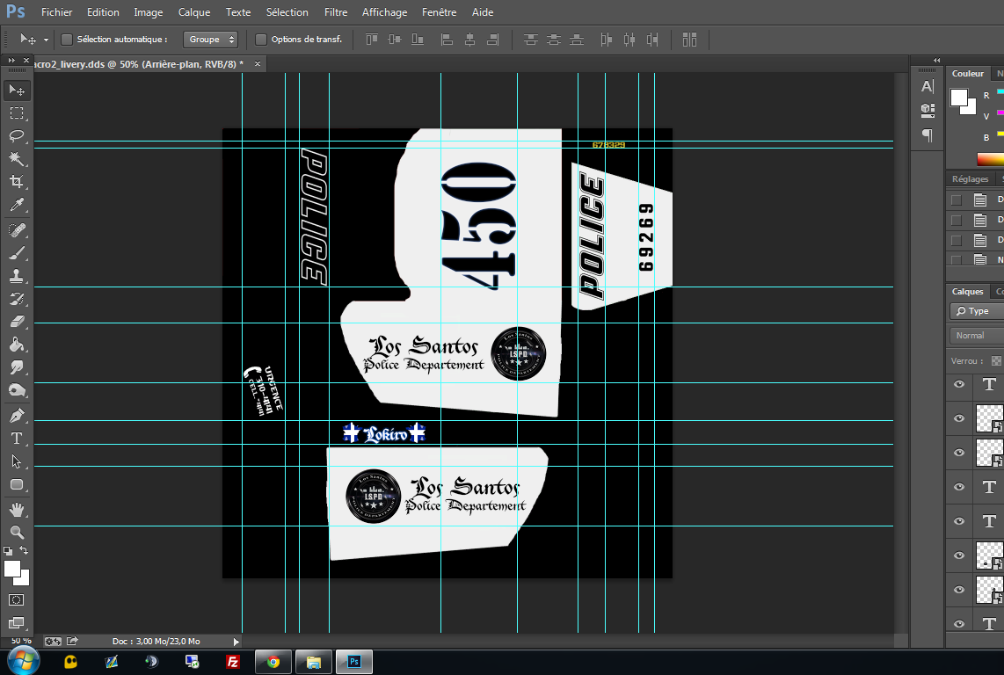This screenshot has height=675, width=1004.
Task: Switch to the Calques panel tab
Action: click(967, 291)
